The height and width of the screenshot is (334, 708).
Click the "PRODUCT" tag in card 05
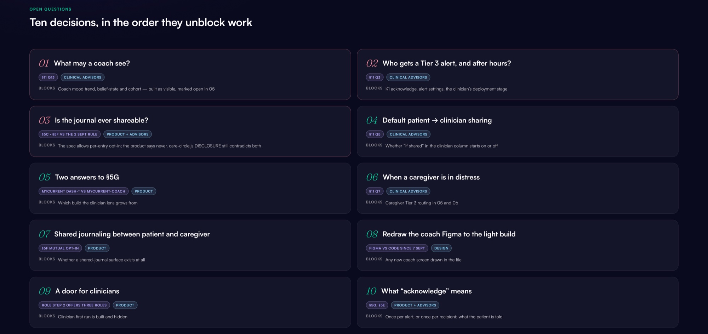[x=144, y=191]
